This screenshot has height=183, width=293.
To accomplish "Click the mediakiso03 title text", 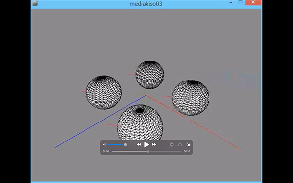I will 146,4.
